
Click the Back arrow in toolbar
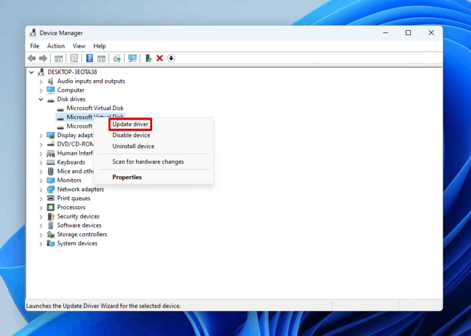[x=32, y=58]
